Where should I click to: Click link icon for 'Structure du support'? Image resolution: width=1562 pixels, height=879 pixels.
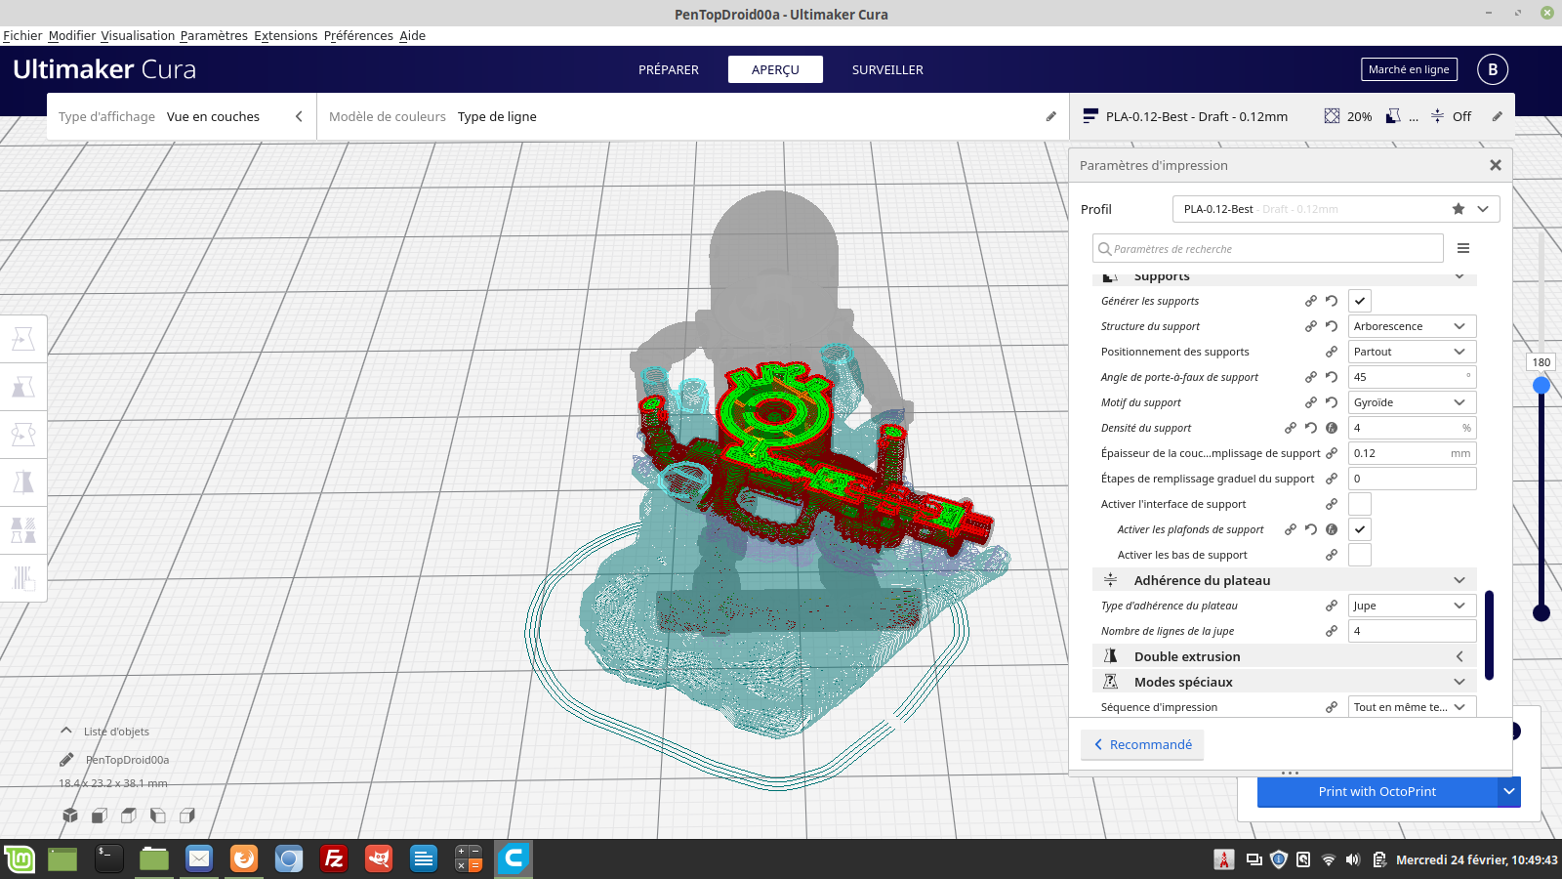click(x=1311, y=326)
